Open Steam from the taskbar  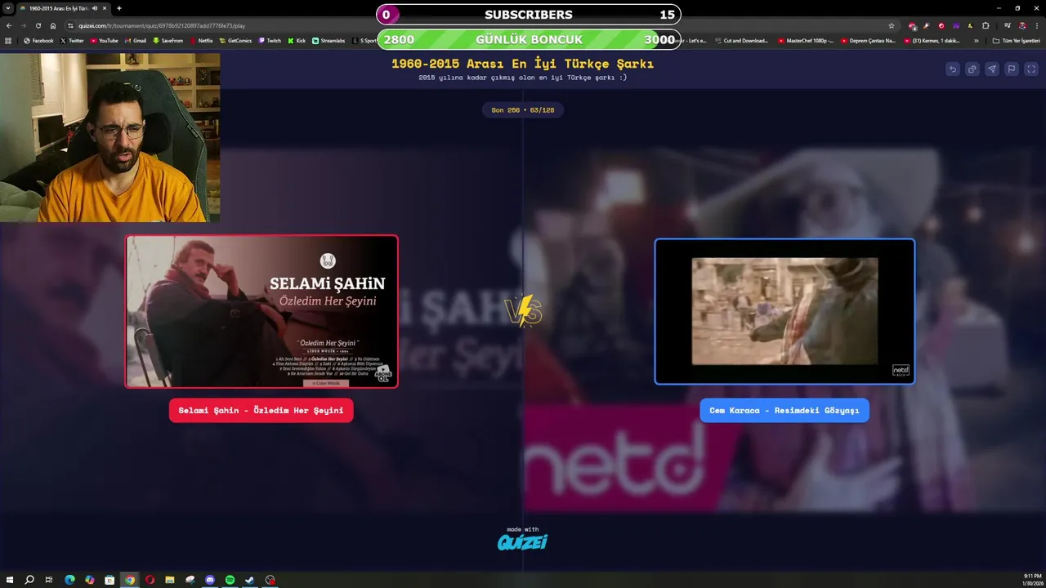(250, 580)
